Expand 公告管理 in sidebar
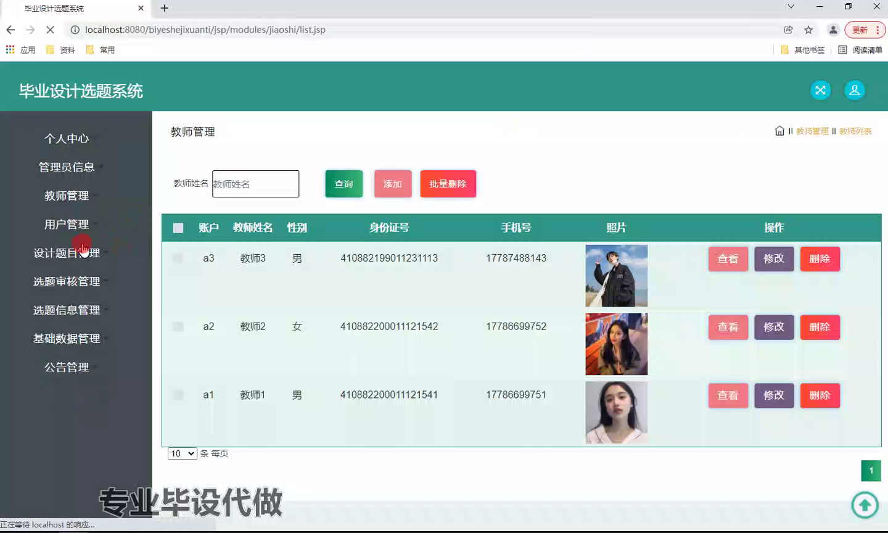 (67, 367)
